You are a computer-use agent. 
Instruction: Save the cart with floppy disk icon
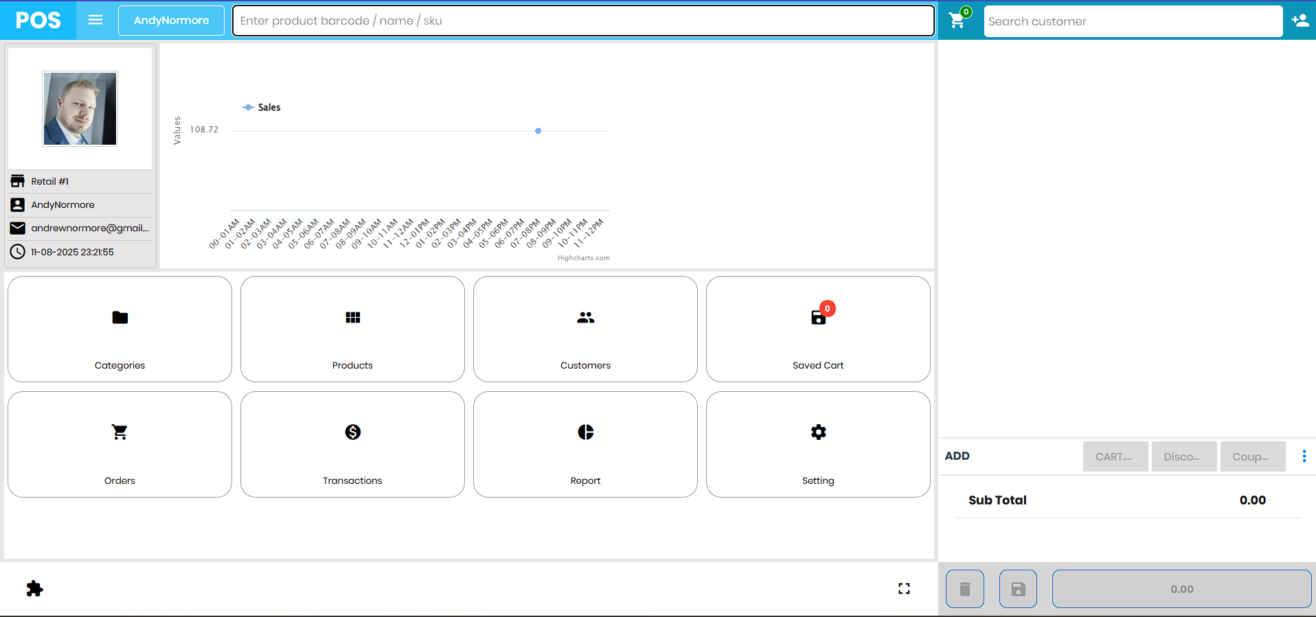click(1018, 589)
